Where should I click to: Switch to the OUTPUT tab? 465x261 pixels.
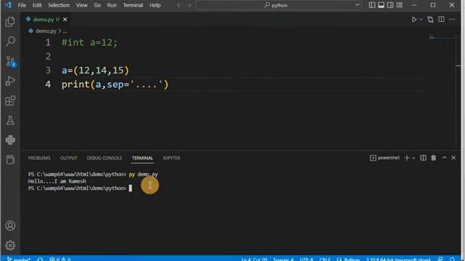(x=68, y=158)
